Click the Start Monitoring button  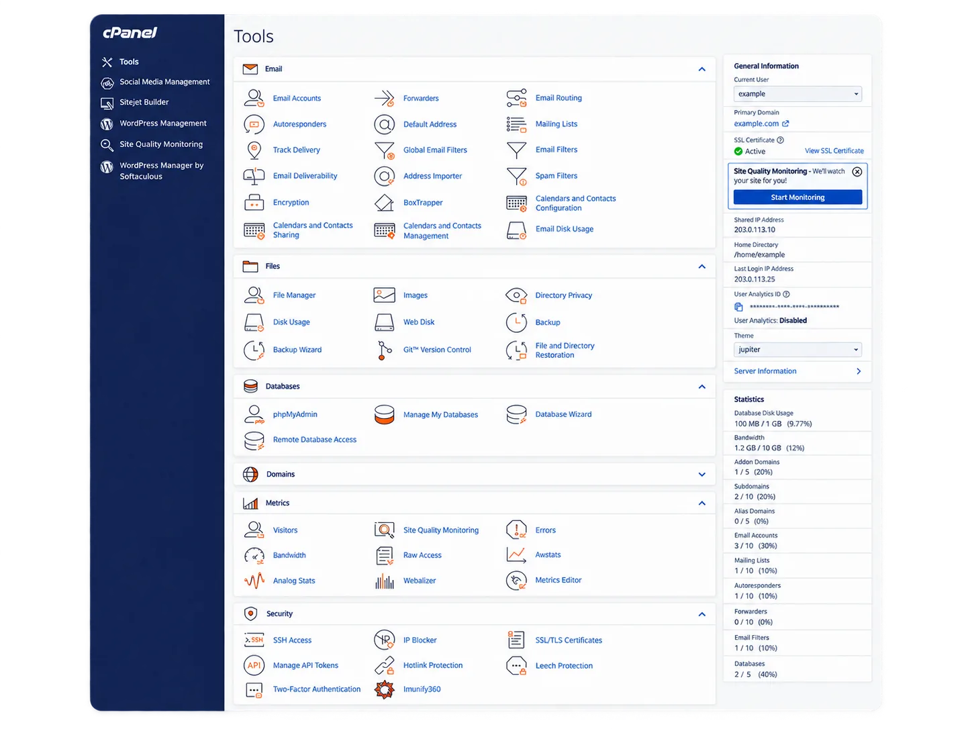[797, 197]
